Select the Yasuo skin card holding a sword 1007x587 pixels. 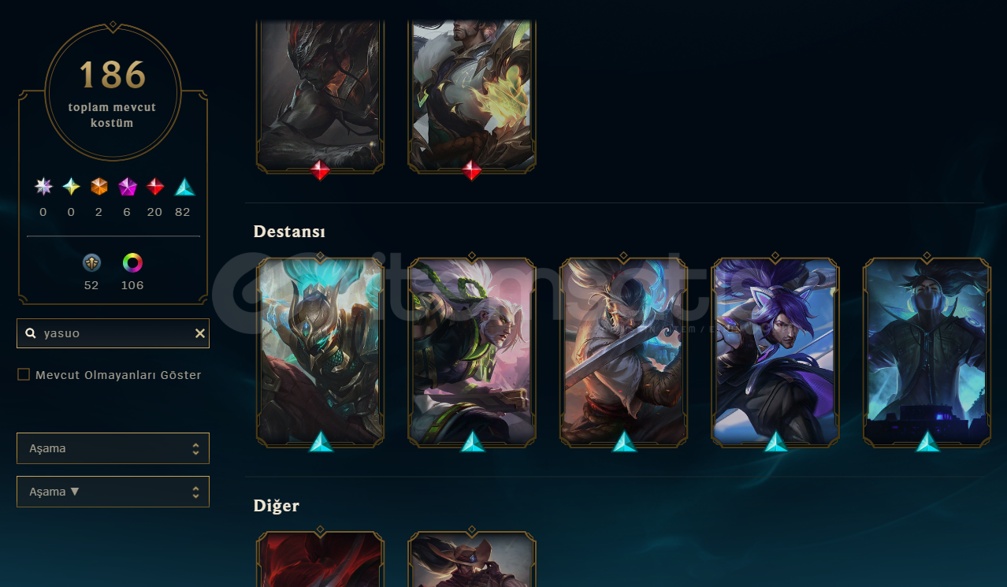[623, 351]
